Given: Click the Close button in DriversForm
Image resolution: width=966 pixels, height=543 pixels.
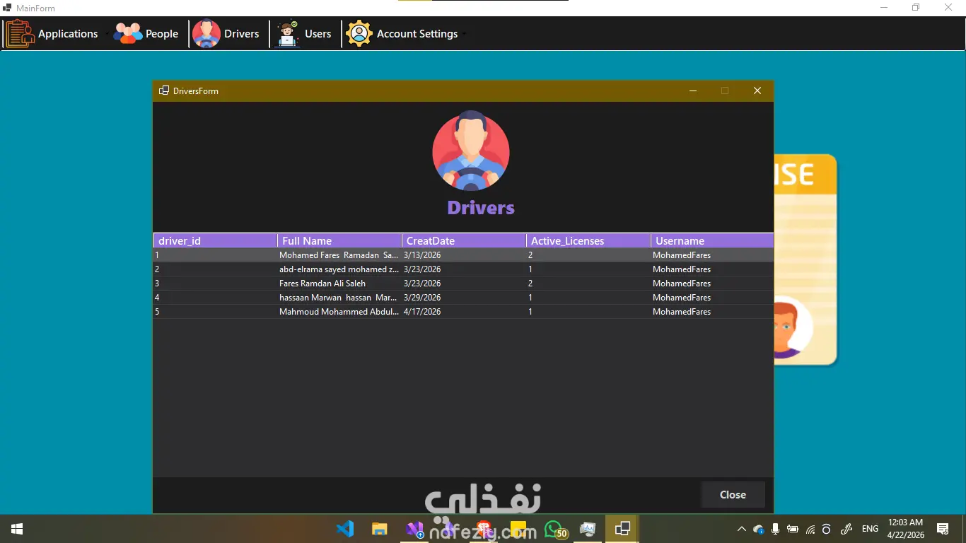Looking at the screenshot, I should (733, 495).
